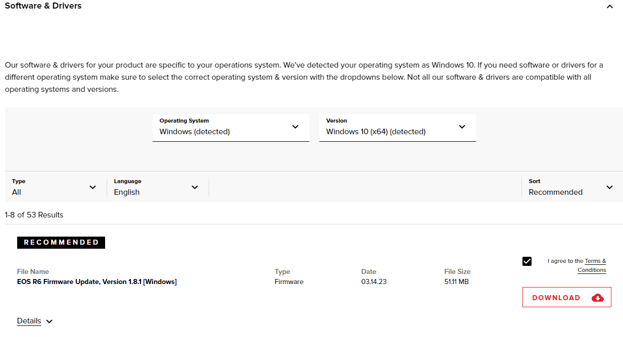
Task: Open the Operating System dropdown showing Windows (detected)
Action: [x=231, y=127]
